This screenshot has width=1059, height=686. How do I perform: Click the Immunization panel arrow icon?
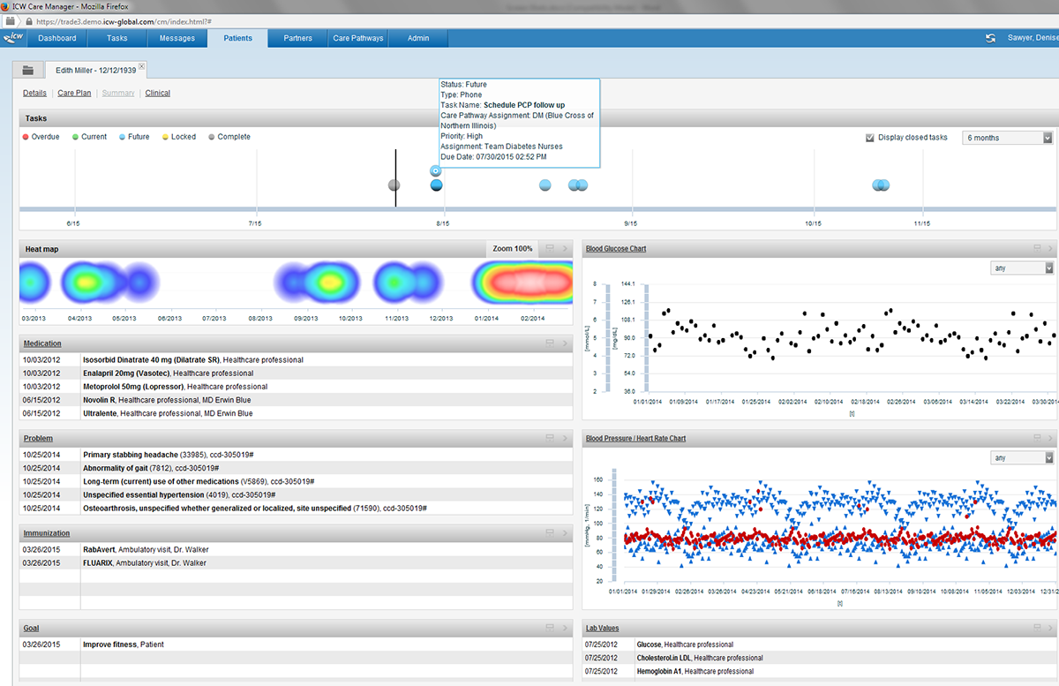pos(565,532)
